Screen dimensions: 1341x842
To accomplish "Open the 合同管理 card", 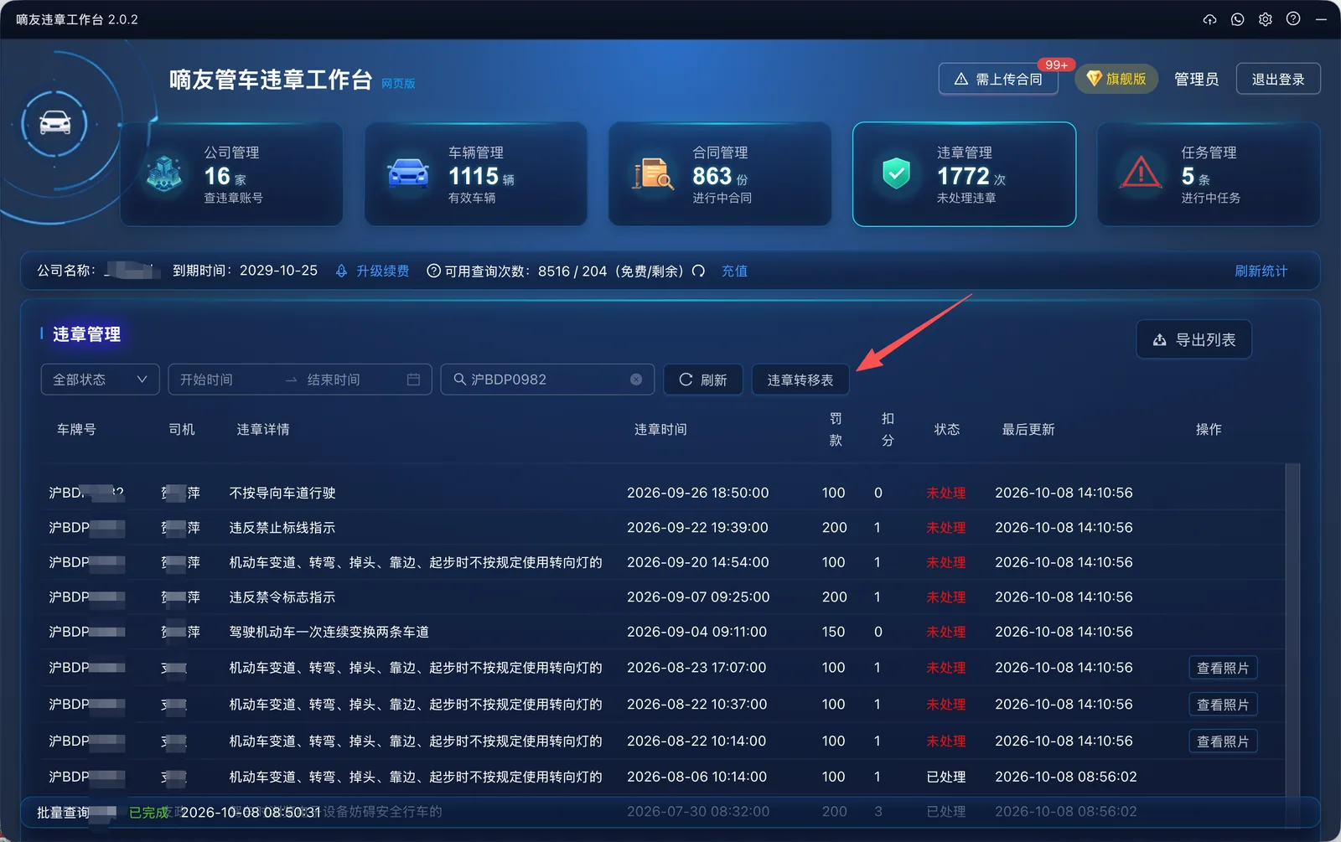I will pos(720,174).
